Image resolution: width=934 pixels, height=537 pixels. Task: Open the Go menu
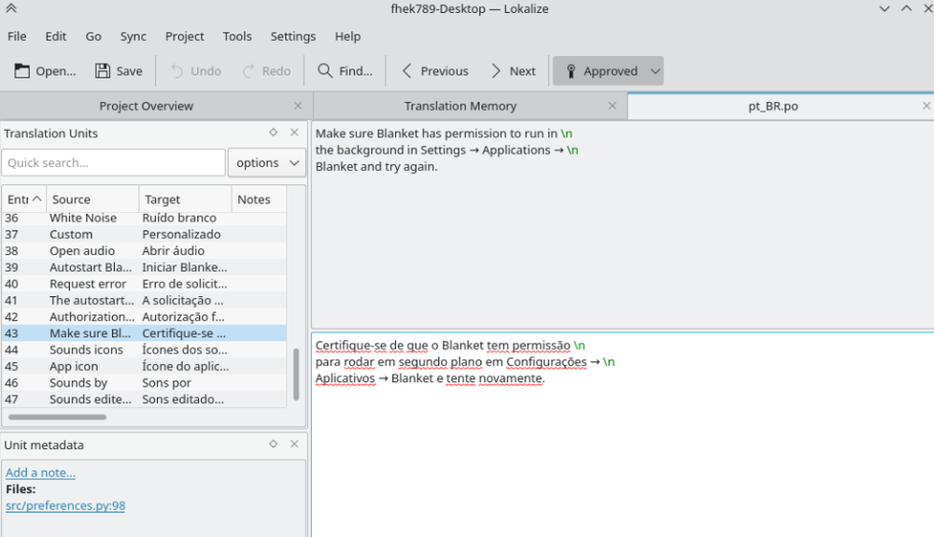[x=92, y=36]
